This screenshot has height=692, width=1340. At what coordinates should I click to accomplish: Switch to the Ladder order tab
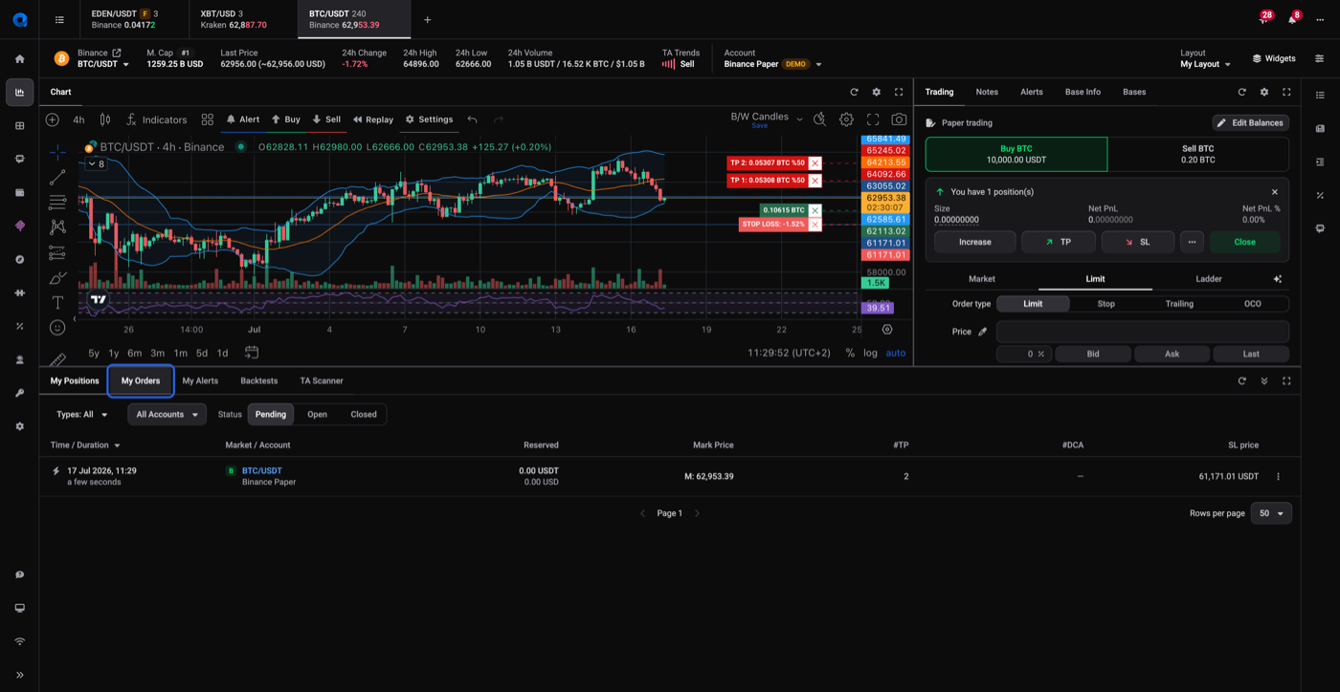(1209, 279)
